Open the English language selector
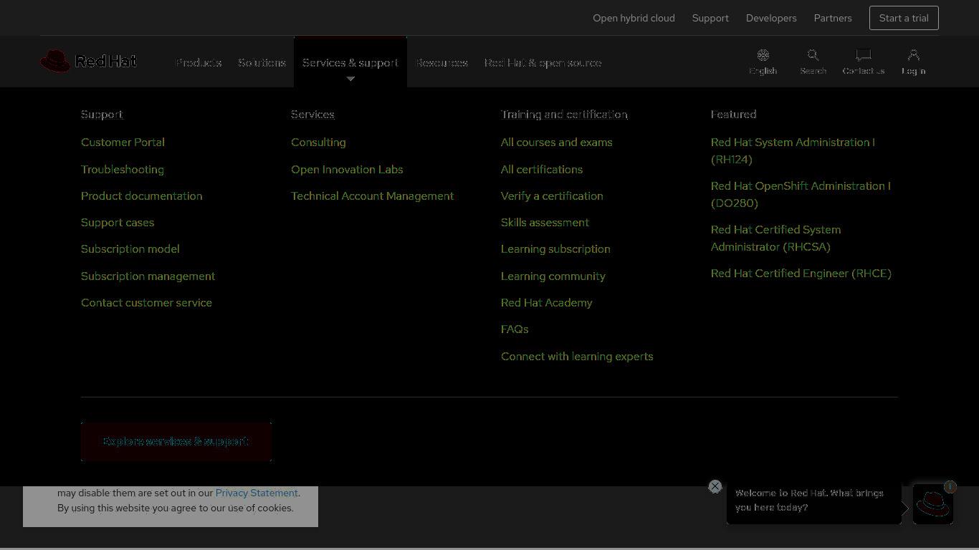This screenshot has width=979, height=550. point(763,62)
